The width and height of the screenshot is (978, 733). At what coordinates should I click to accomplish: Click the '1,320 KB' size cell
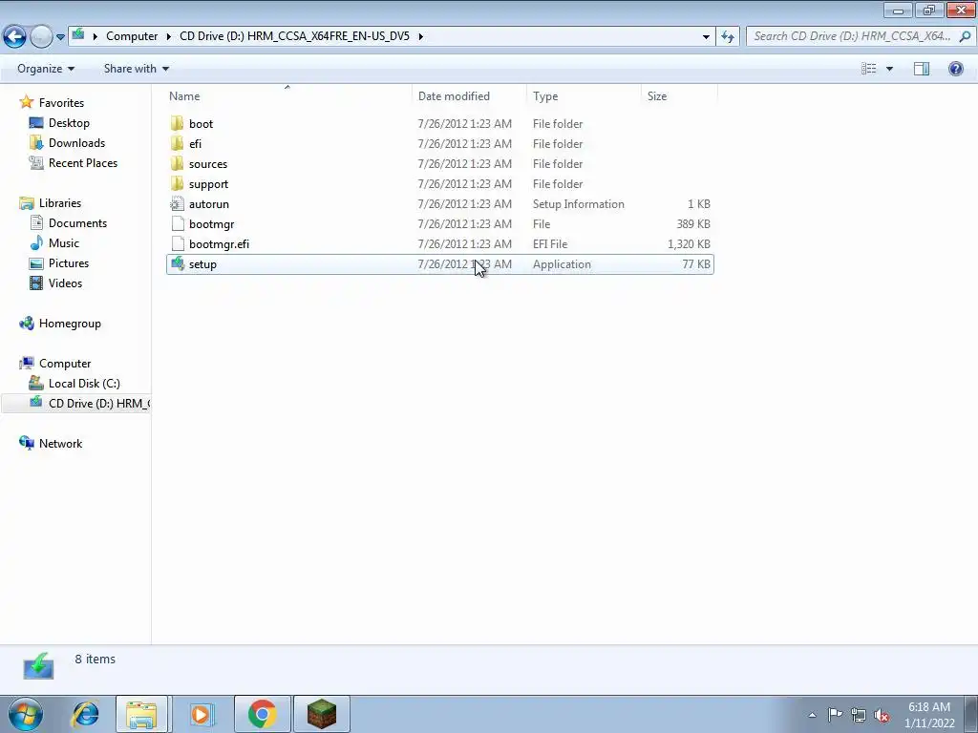pyautogui.click(x=689, y=243)
